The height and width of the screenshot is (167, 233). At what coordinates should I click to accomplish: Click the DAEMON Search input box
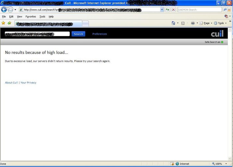(x=199, y=10)
